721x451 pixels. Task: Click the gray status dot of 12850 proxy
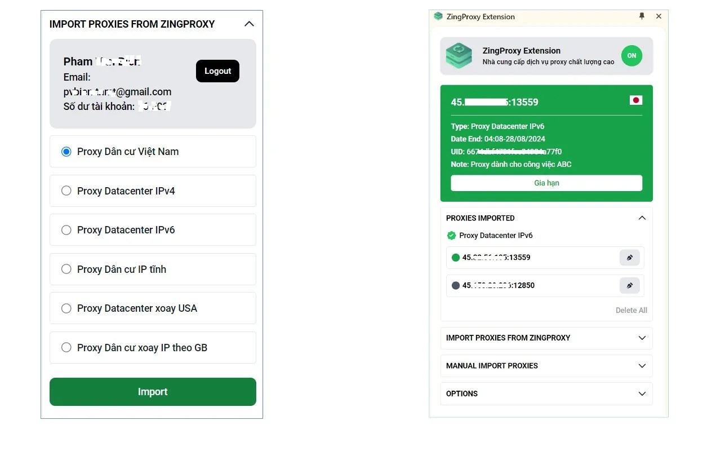[456, 285]
